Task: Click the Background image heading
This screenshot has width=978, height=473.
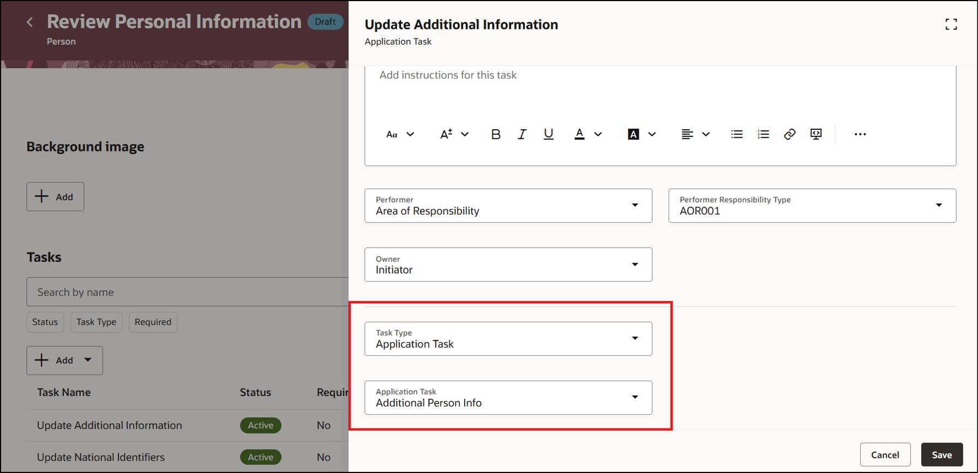Action: point(86,147)
